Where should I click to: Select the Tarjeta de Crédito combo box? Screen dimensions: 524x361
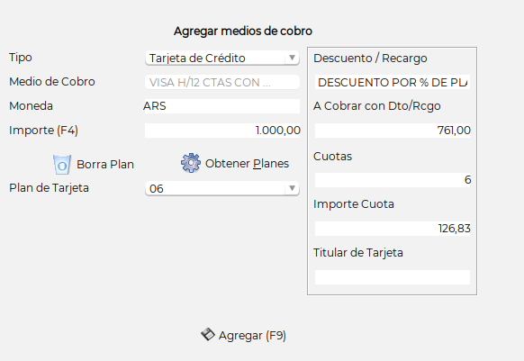click(222, 58)
